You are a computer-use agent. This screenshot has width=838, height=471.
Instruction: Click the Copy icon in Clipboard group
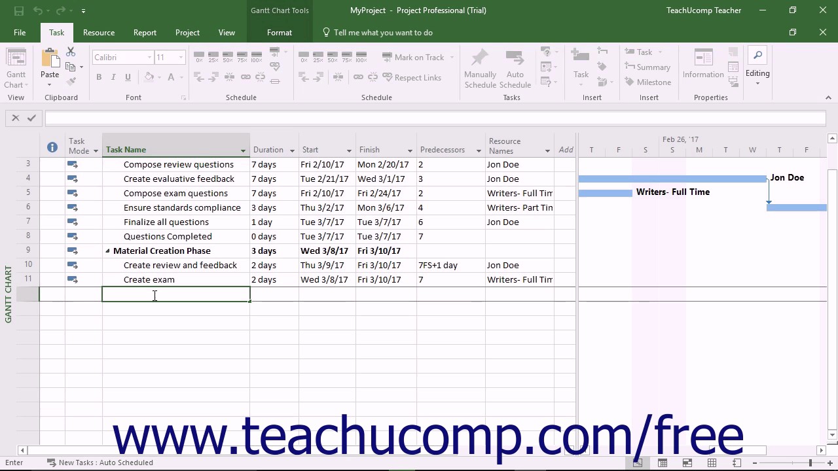click(x=71, y=66)
